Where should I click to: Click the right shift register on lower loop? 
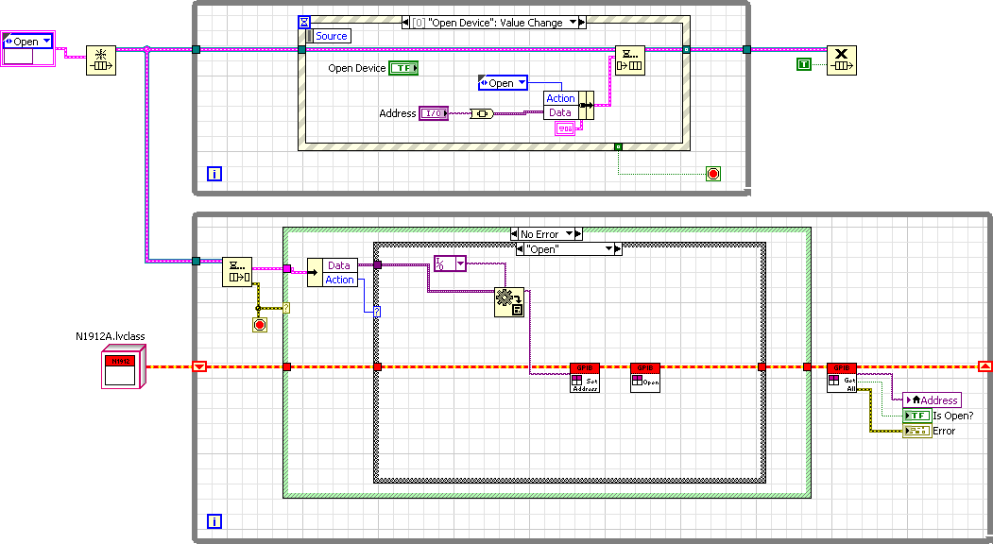[x=984, y=366]
